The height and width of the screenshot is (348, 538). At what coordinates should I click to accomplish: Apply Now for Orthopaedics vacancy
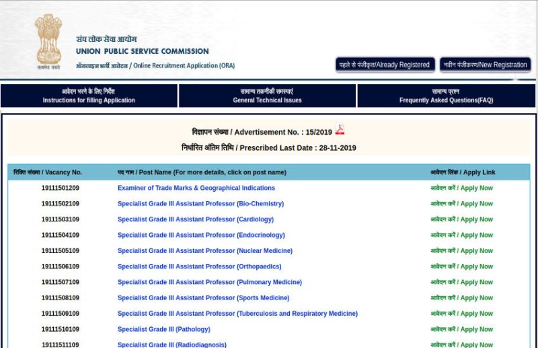(462, 267)
